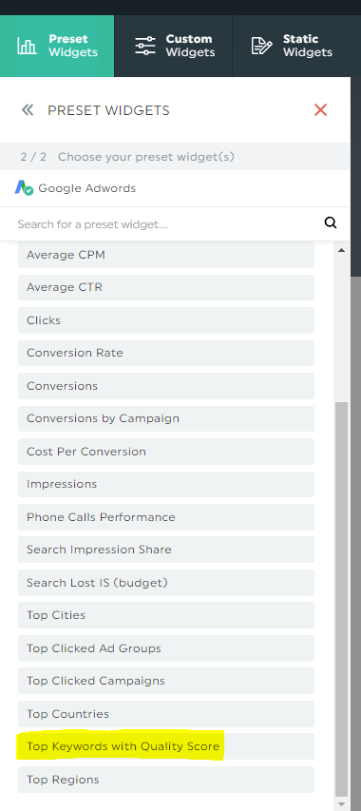Screen dimensions: 361x811
Task: Click the Google Adwords logo icon
Action: tap(24, 187)
